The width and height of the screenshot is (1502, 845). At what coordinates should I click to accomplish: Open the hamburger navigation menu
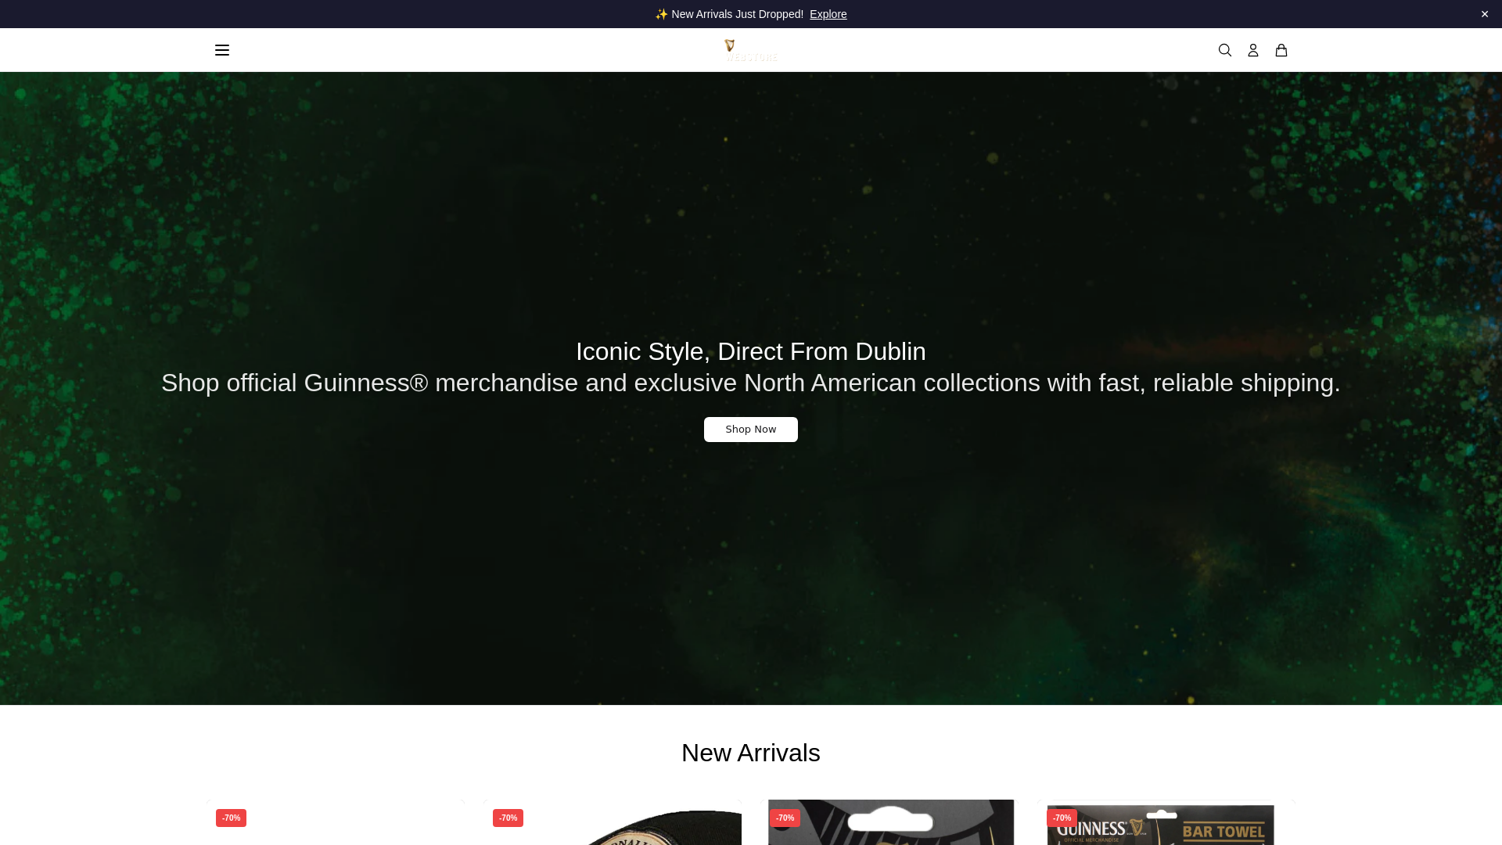(222, 50)
